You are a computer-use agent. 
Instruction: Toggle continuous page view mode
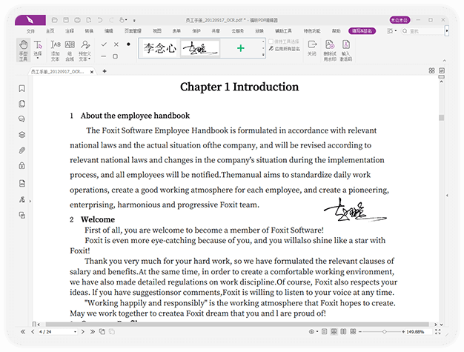[x=334, y=331]
